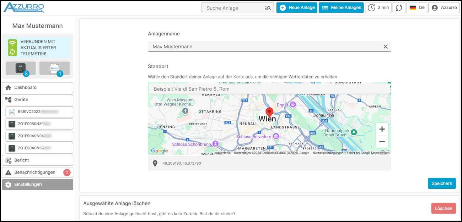Open the Meine Anlagen list
Image resolution: width=462 pixels, height=222 pixels.
341,8
